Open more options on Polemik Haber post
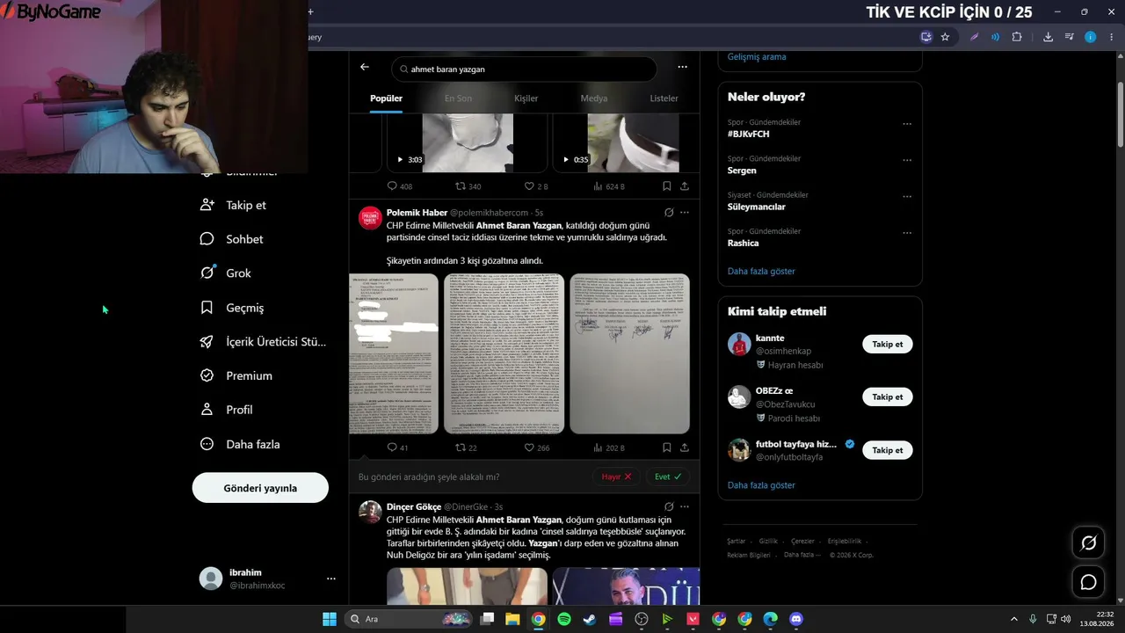Screen dimensions: 1125x633 coord(685,213)
